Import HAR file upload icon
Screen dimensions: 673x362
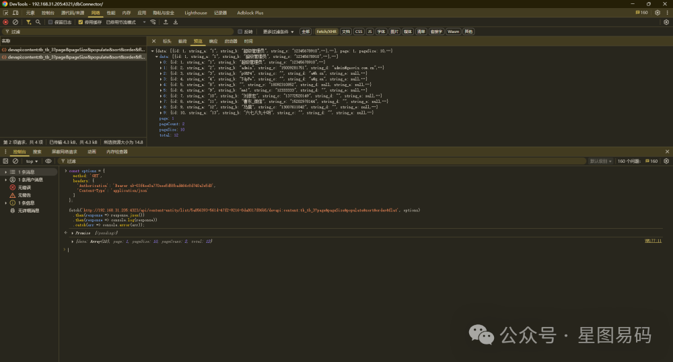click(166, 22)
